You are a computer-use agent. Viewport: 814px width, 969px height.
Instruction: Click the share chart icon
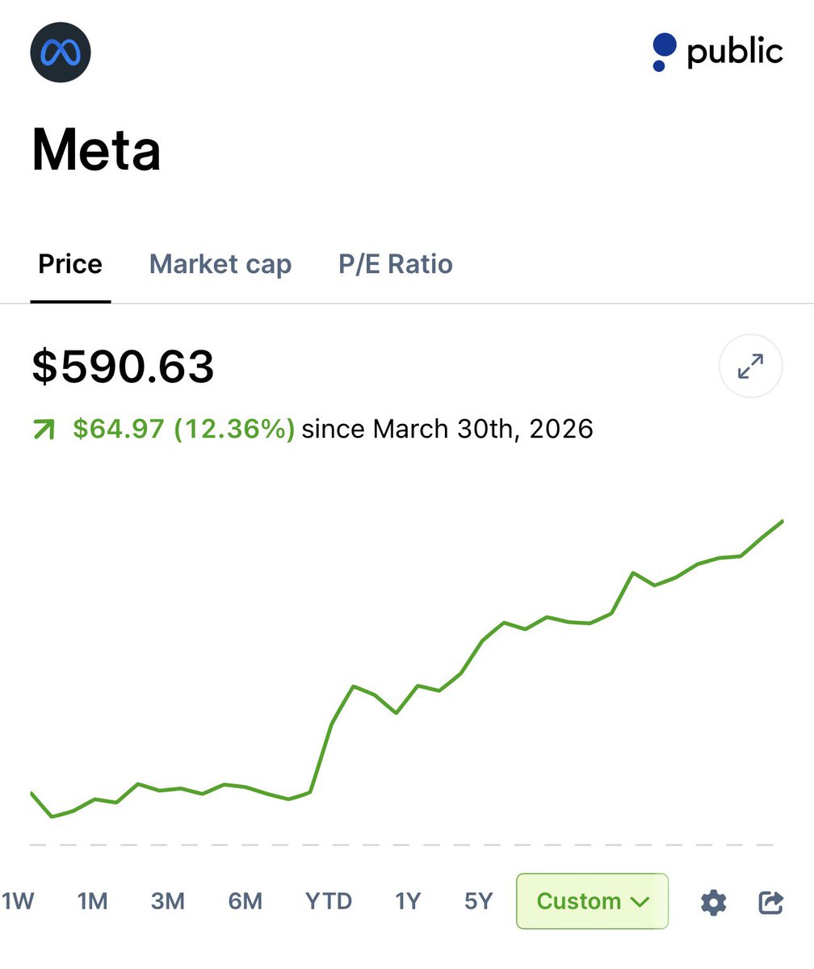click(771, 902)
